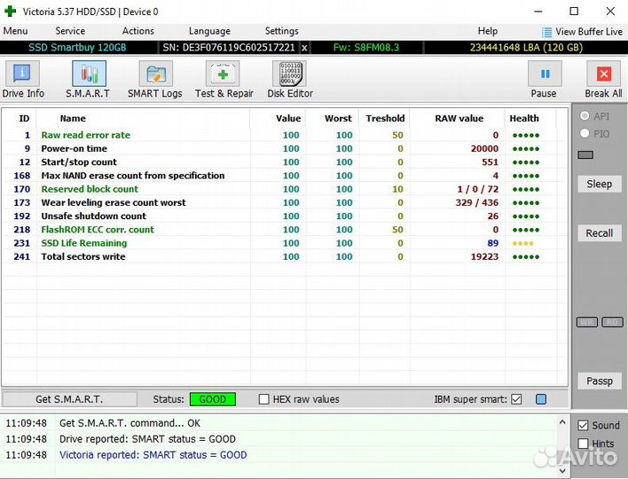628x479 pixels.
Task: Enable HEX raw values checkbox
Action: pyautogui.click(x=263, y=399)
